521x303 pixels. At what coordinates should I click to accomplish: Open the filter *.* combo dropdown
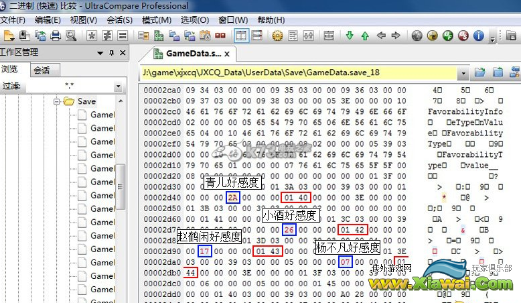coord(119,86)
